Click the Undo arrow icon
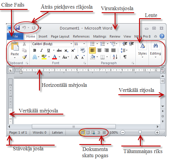This screenshot has height=159, width=170. [24, 28]
